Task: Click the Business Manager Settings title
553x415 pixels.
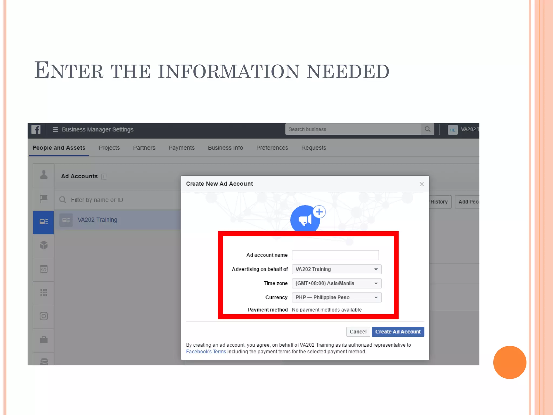Action: [98, 130]
